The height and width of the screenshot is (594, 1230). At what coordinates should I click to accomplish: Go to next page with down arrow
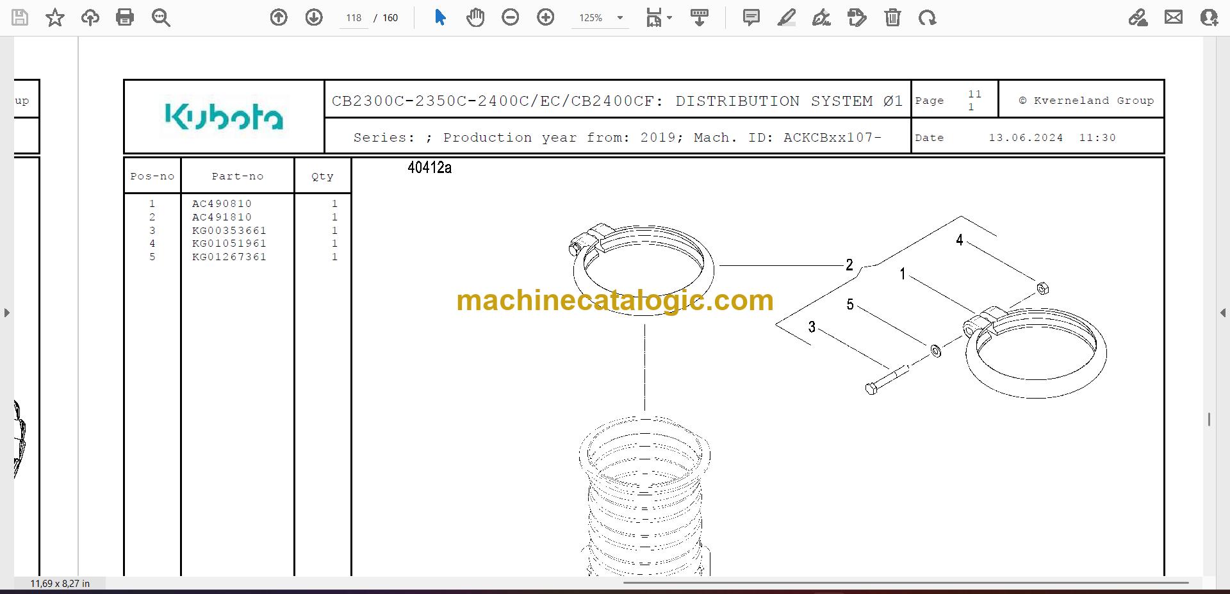(314, 17)
